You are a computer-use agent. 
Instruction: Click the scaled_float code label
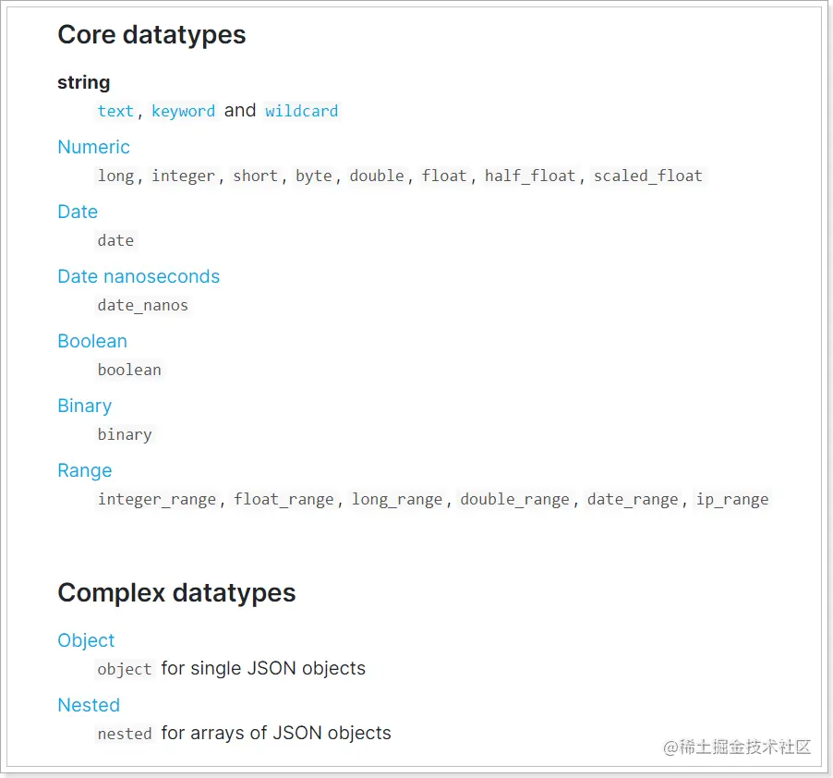(647, 176)
